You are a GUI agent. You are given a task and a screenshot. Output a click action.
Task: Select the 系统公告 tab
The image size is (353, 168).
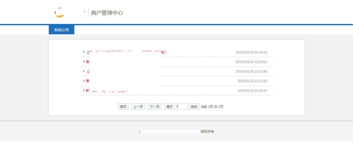(x=61, y=30)
